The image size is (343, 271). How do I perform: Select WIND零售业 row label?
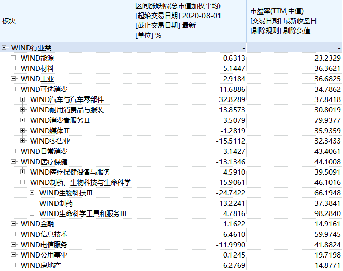click(x=50, y=141)
